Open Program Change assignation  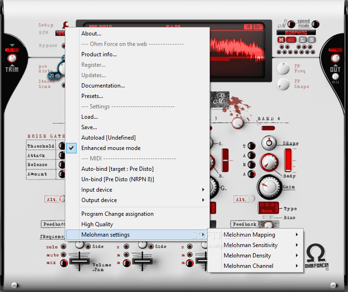[138, 214]
